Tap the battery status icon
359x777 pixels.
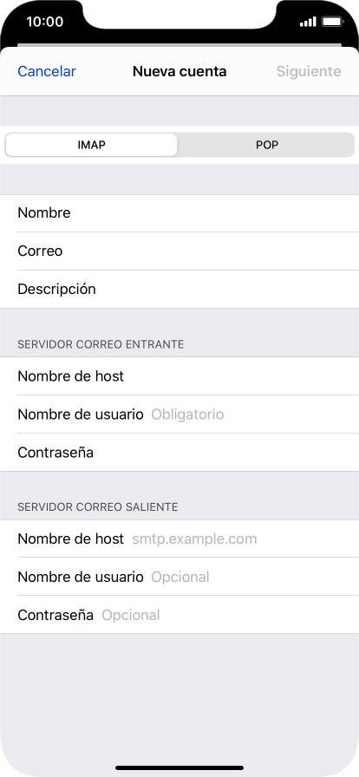pyautogui.click(x=332, y=22)
